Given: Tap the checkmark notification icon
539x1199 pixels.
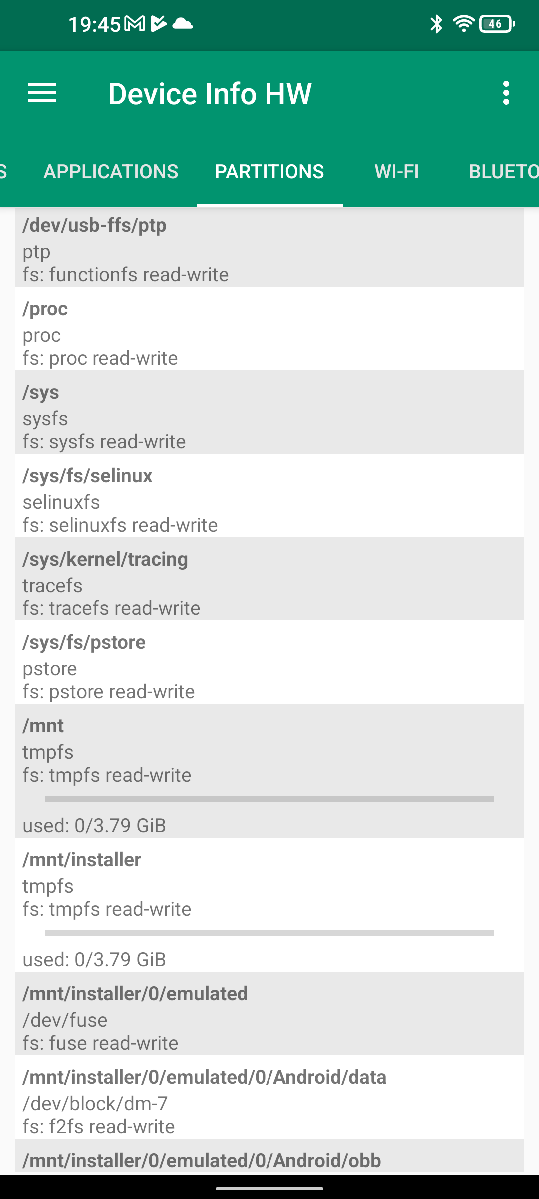Looking at the screenshot, I should pyautogui.click(x=158, y=24).
